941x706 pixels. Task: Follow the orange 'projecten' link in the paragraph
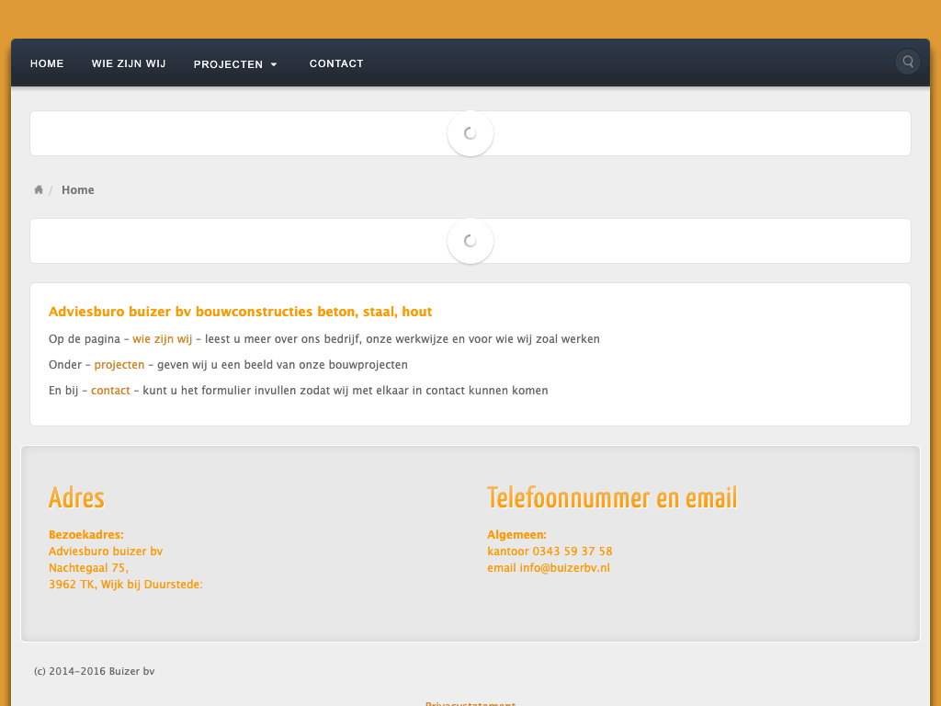119,365
